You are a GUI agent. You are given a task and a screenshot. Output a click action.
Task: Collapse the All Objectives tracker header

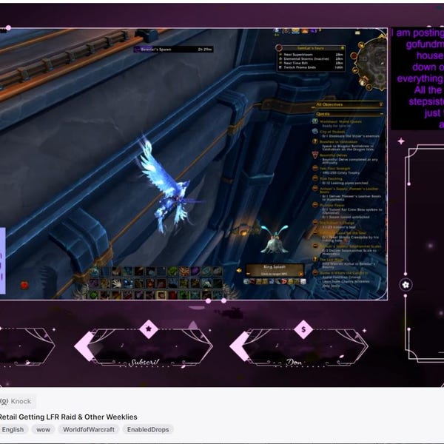pos(381,104)
